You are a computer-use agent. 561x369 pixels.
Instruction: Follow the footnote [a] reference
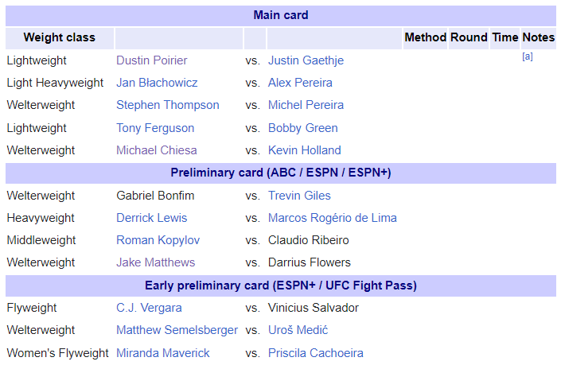pos(528,56)
